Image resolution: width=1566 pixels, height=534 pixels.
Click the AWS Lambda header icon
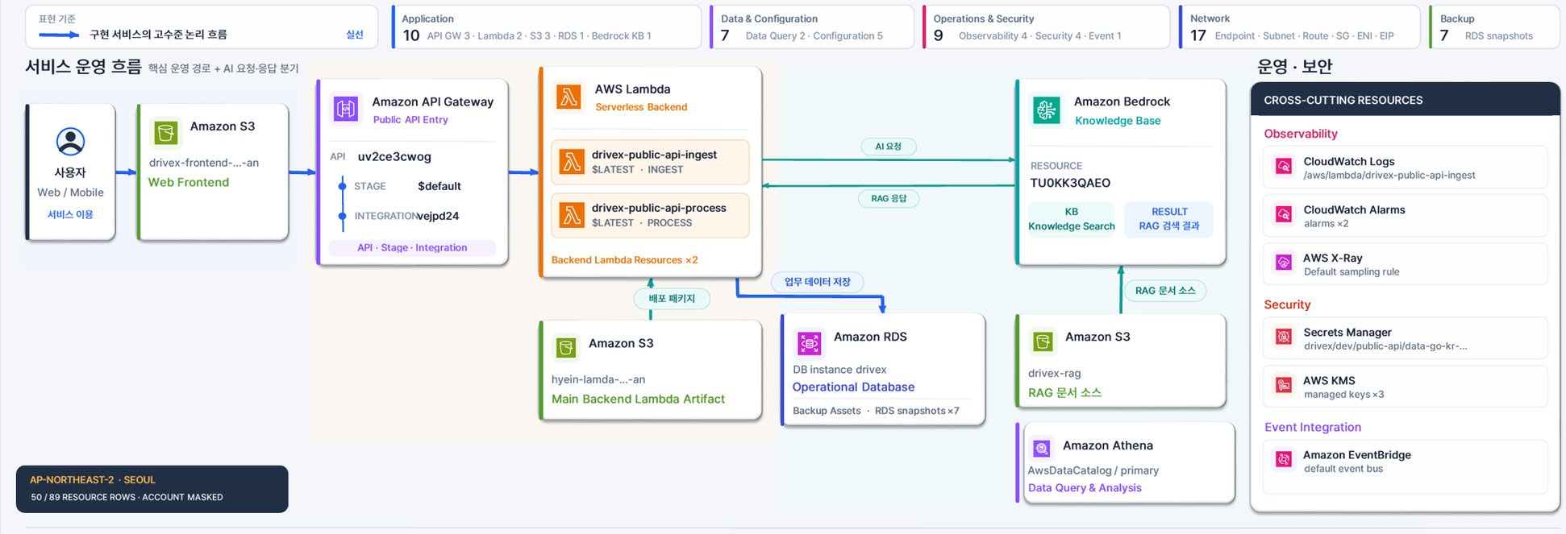coord(569,97)
